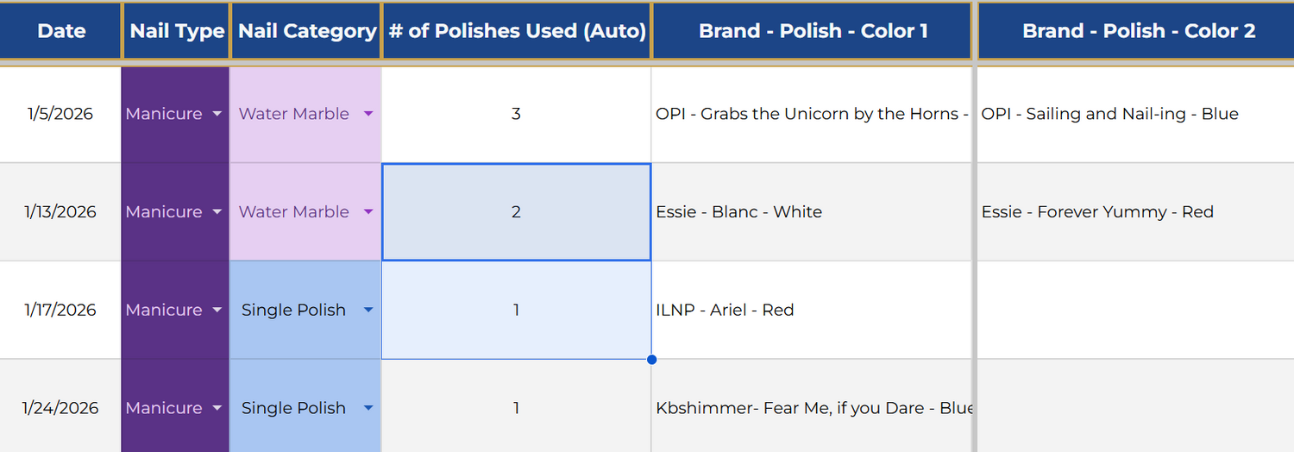Click the Essie - Blanc - White cell
Screen dimensions: 1294x452
pyautogui.click(x=738, y=212)
